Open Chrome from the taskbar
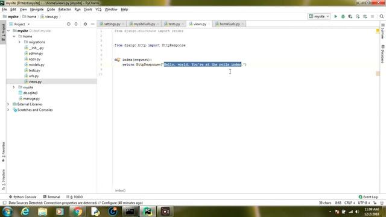 pyautogui.click(x=77, y=212)
